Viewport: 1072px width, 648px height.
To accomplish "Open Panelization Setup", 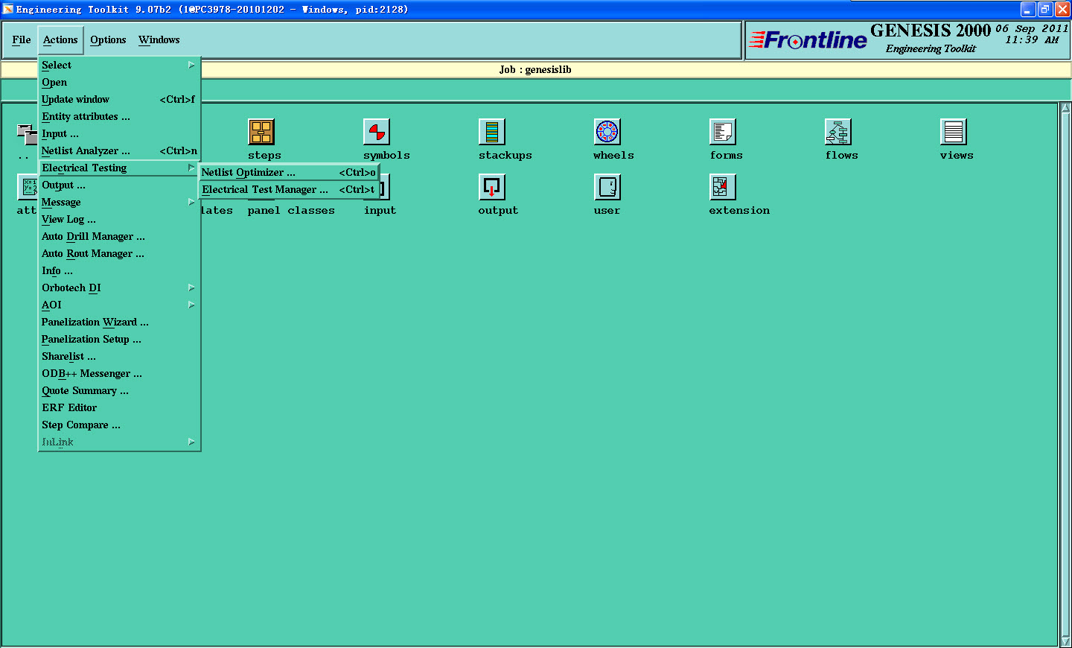I will (119, 339).
